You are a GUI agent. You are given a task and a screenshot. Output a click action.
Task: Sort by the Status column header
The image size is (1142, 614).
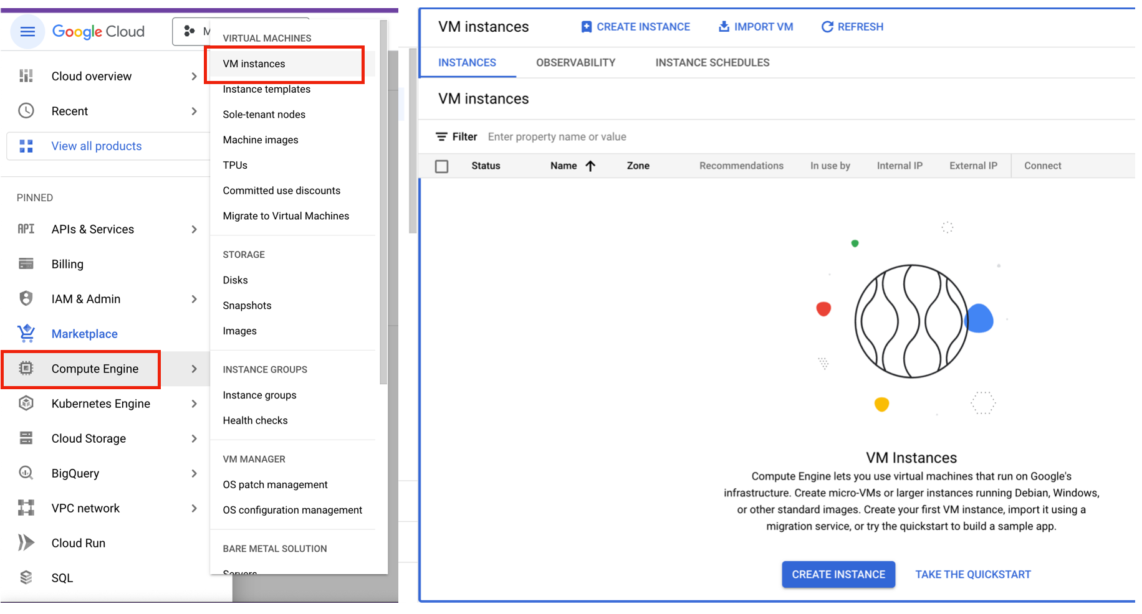click(486, 166)
